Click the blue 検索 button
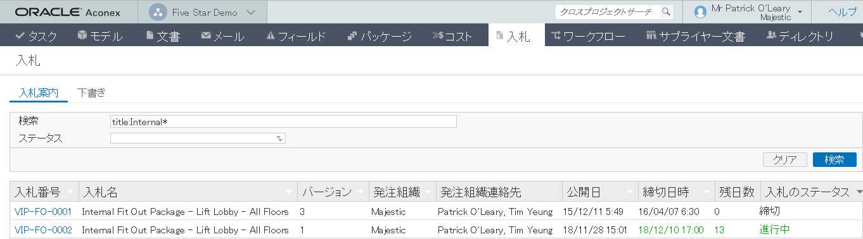This screenshot has width=863, height=239. click(x=834, y=160)
